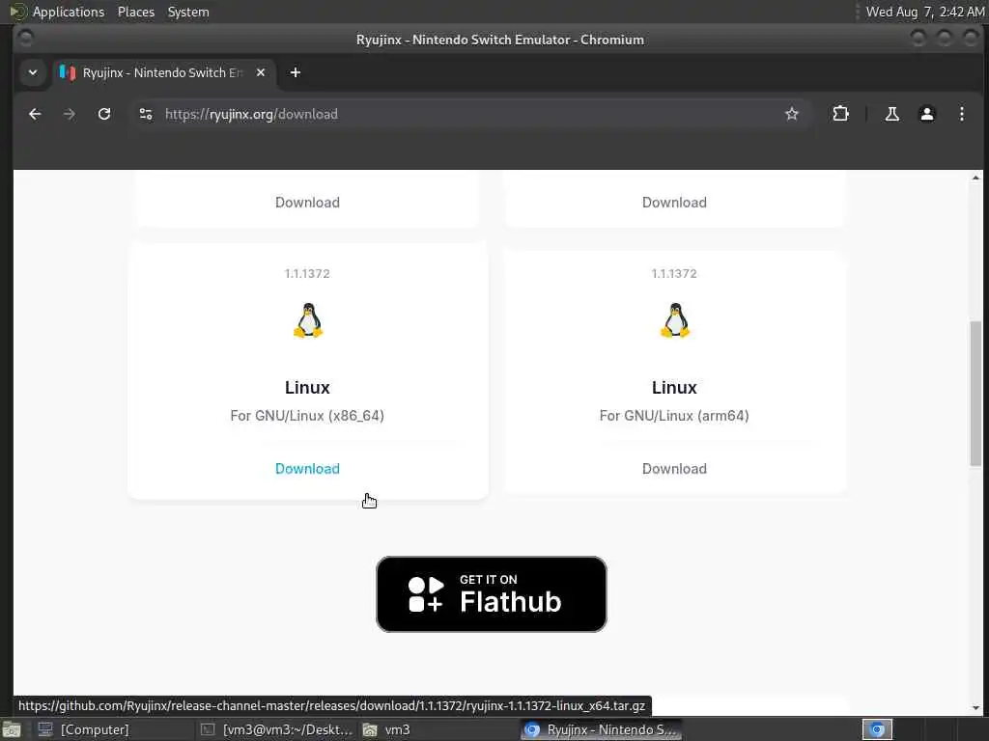This screenshot has height=741, width=989.
Task: Click the Get it on Flathub badge
Action: (492, 594)
